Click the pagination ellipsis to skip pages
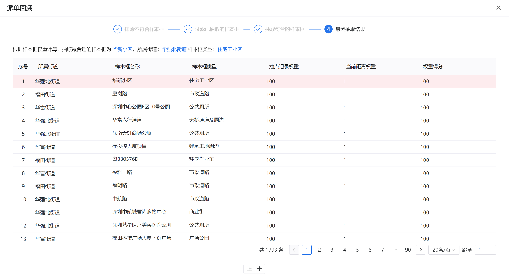Image resolution: width=509 pixels, height=277 pixels. point(395,250)
